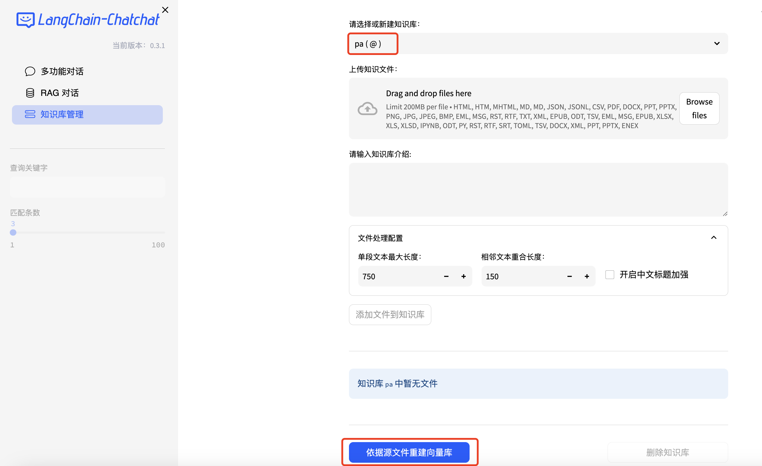The image size is (762, 466).
Task: Decrease 相邻文本重合长度 with minus button
Action: click(x=569, y=276)
